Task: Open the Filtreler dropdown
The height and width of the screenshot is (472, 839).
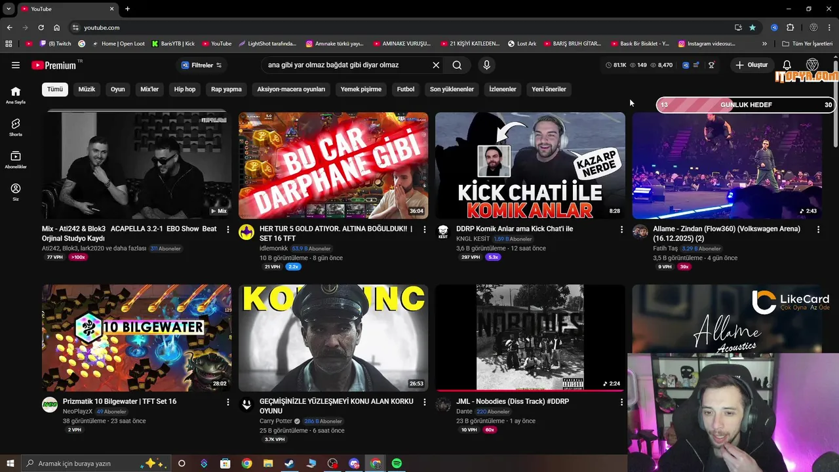Action: pos(201,65)
